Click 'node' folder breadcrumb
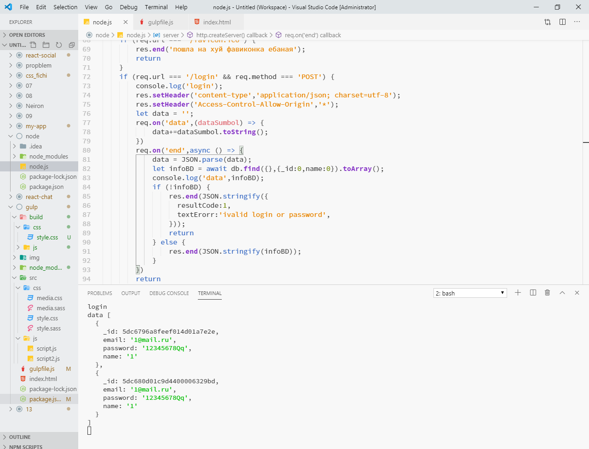 click(x=102, y=35)
